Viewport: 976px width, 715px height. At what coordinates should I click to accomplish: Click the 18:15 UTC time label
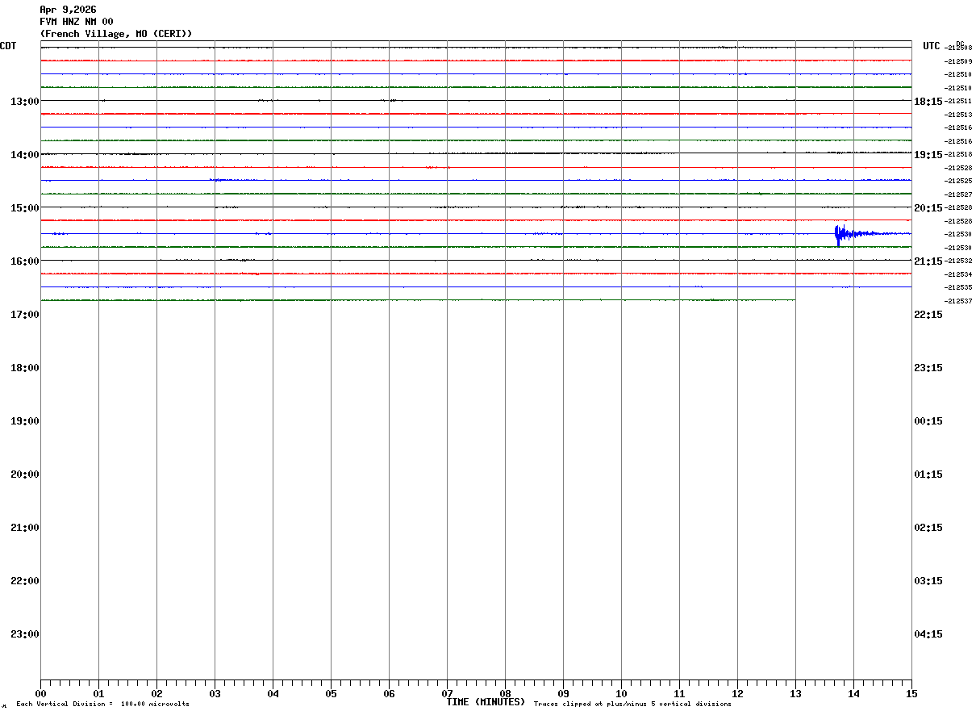[x=928, y=101]
